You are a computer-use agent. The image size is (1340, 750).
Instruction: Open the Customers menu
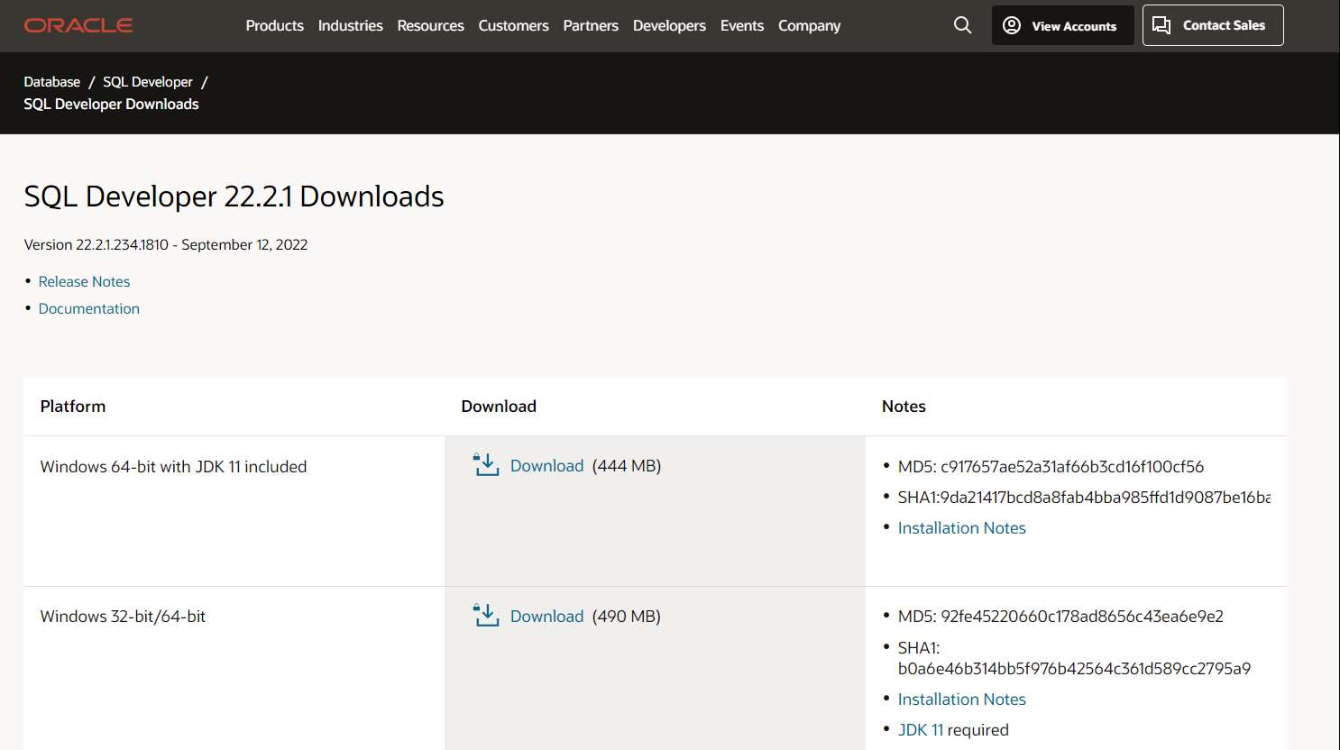click(x=513, y=25)
